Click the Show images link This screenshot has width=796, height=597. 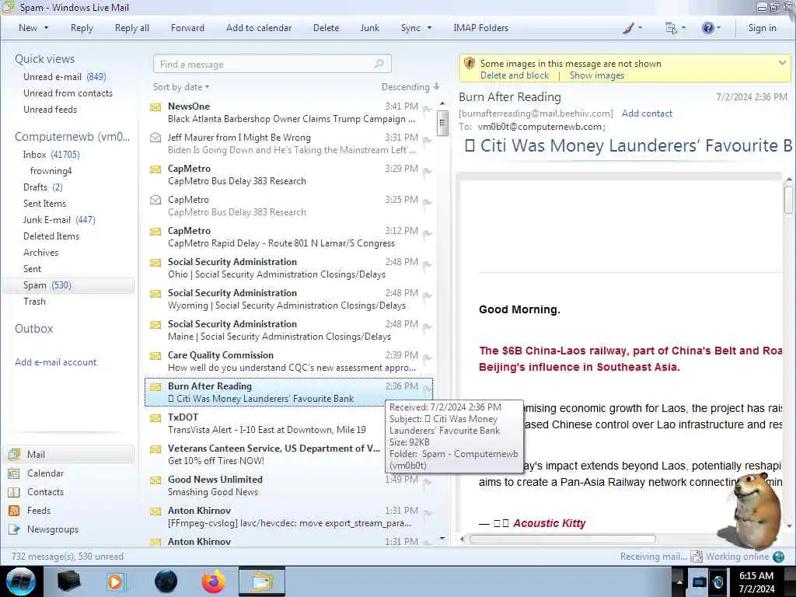click(597, 75)
